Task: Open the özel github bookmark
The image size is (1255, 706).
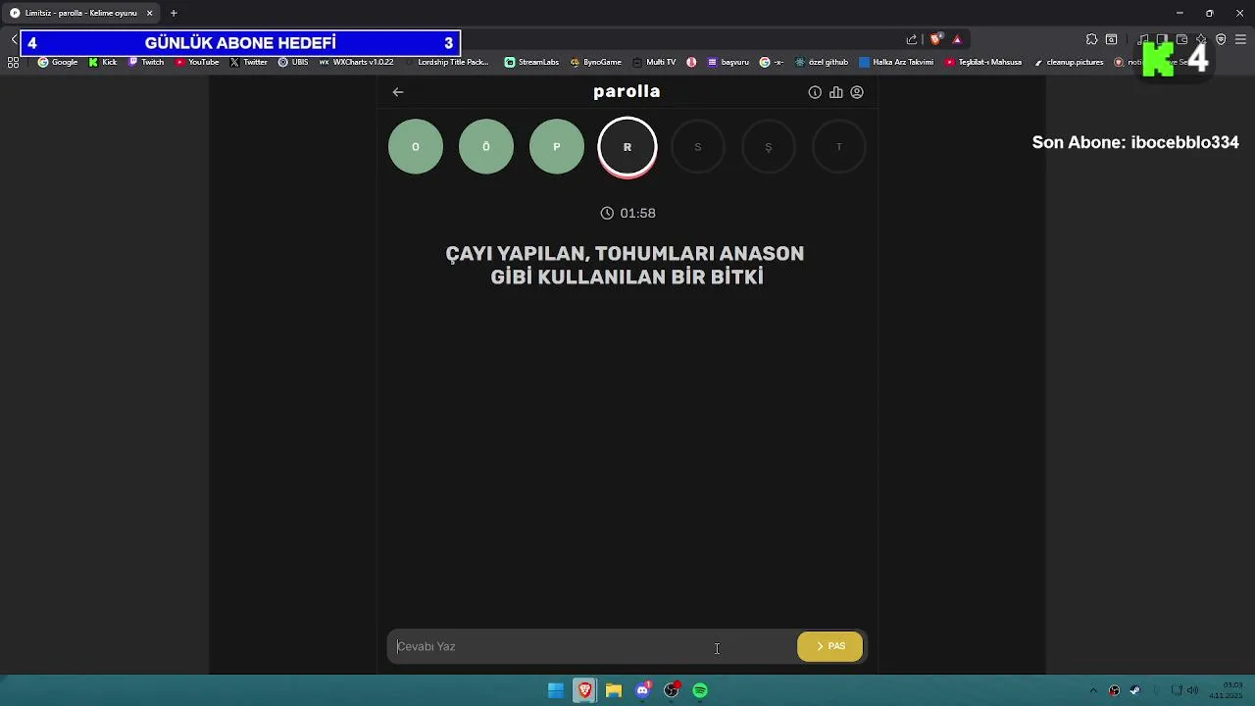Action: [x=822, y=62]
